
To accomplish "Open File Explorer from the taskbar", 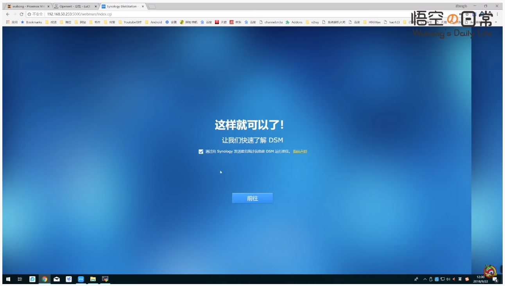I will click(x=93, y=279).
